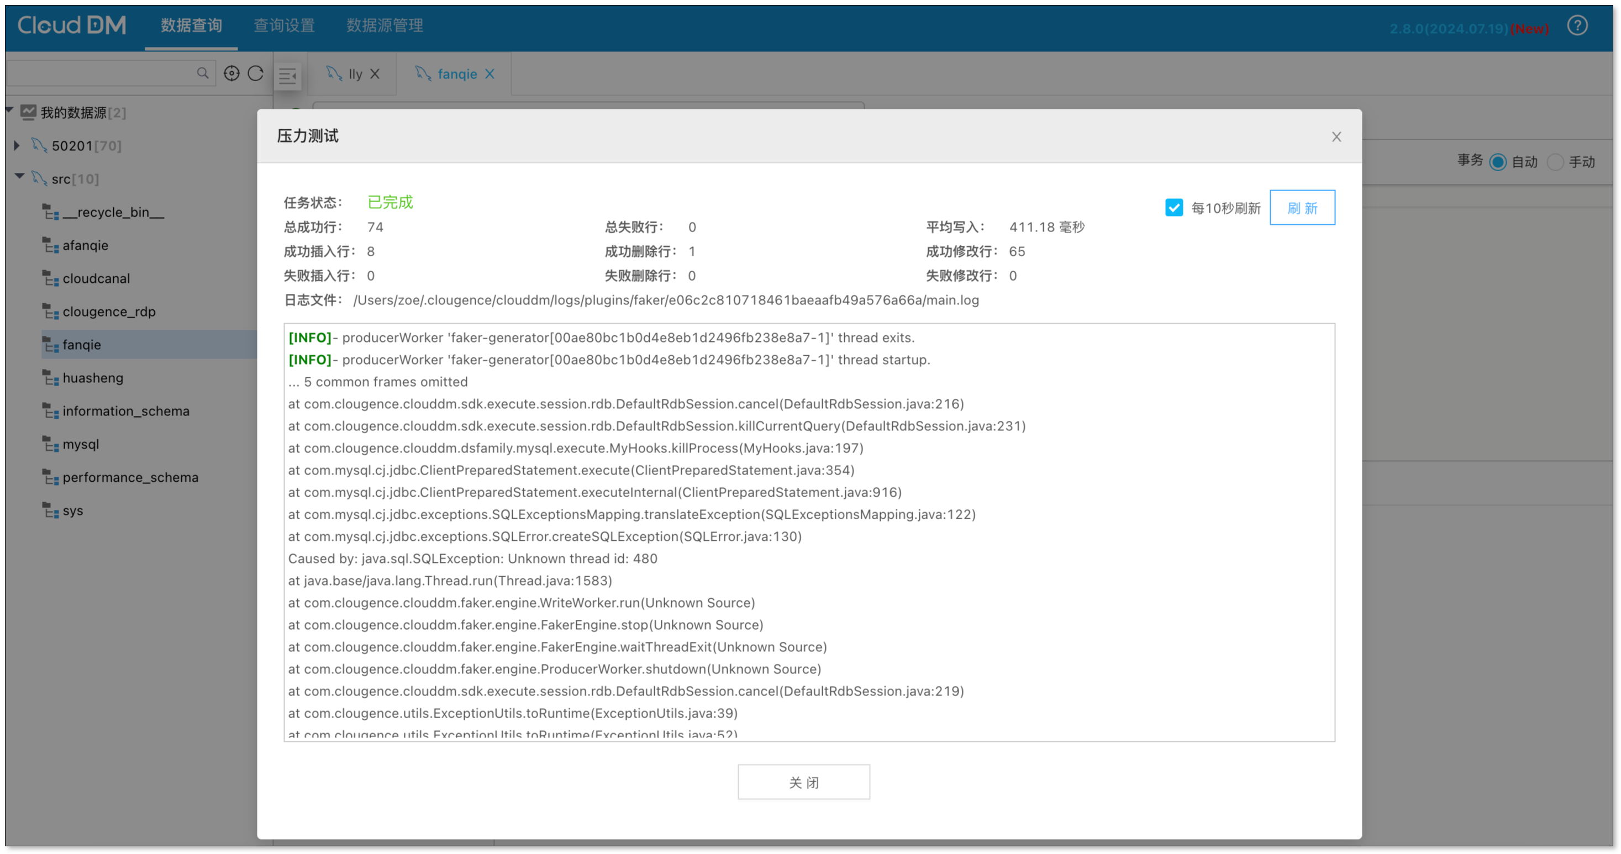
Task: Click the sidebar refresh circular arrow icon
Action: pyautogui.click(x=255, y=73)
